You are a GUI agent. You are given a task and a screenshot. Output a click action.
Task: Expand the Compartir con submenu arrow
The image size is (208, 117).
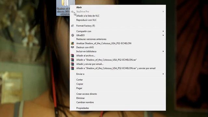(163, 31)
